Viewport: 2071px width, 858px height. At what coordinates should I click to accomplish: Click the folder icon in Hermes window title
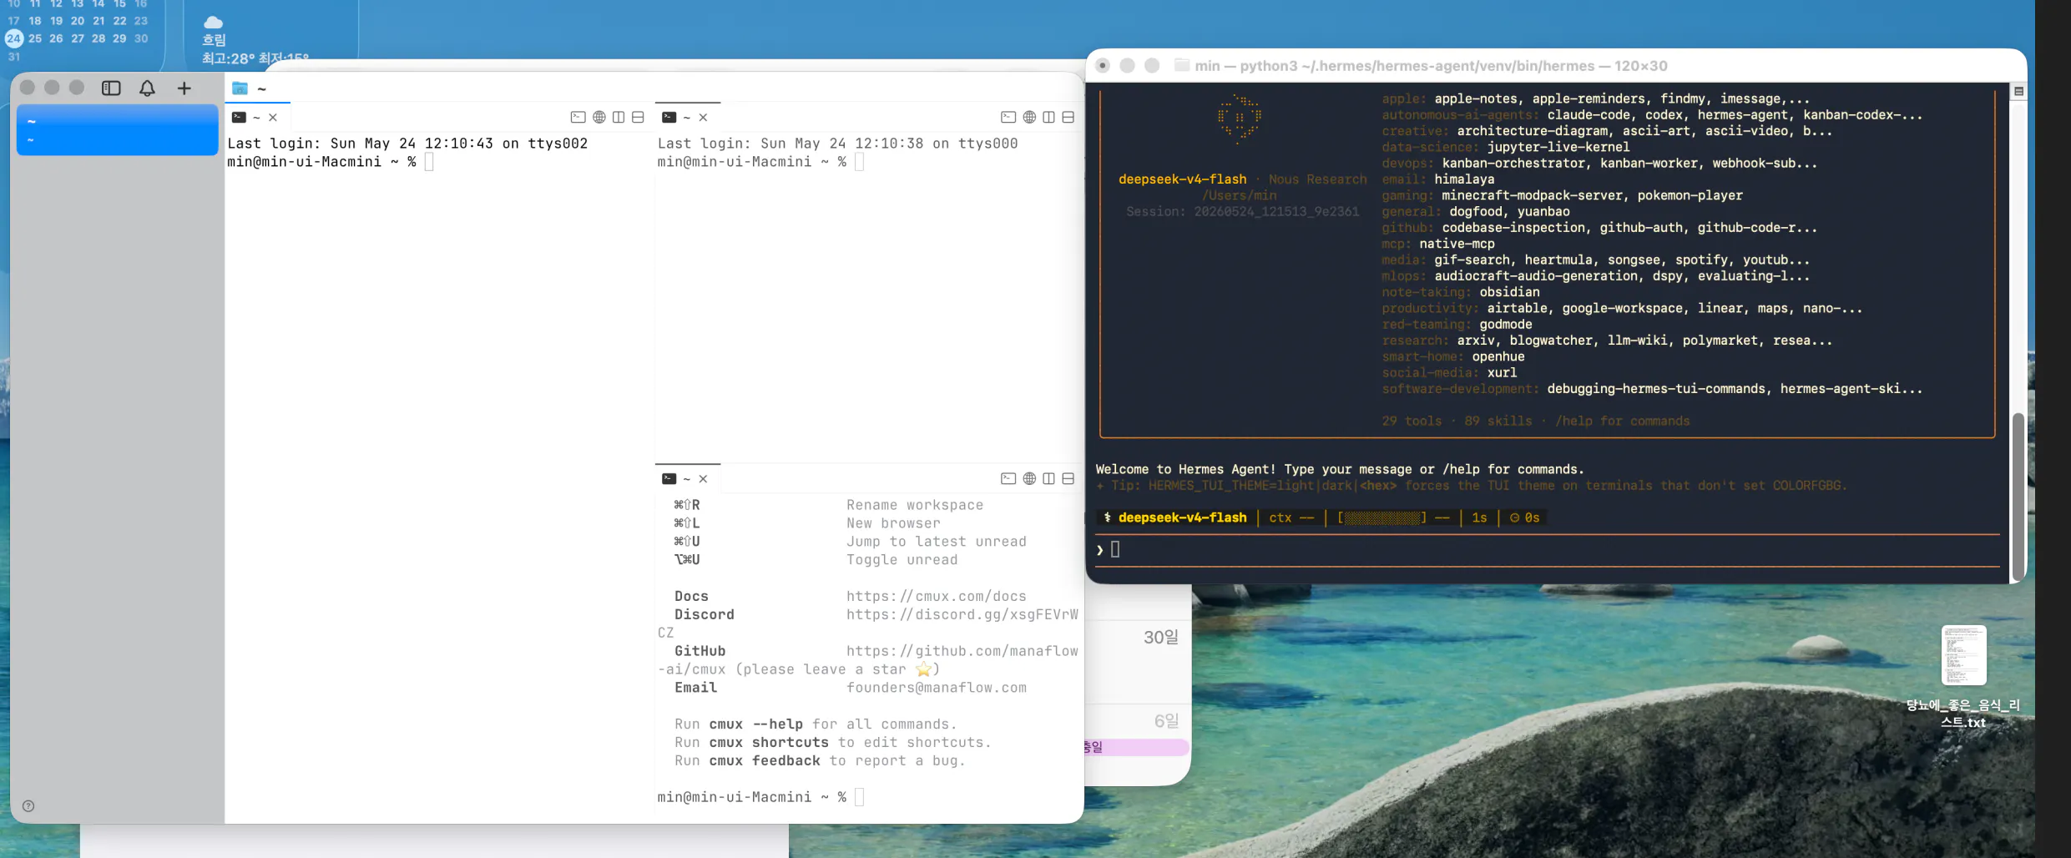pos(1181,65)
